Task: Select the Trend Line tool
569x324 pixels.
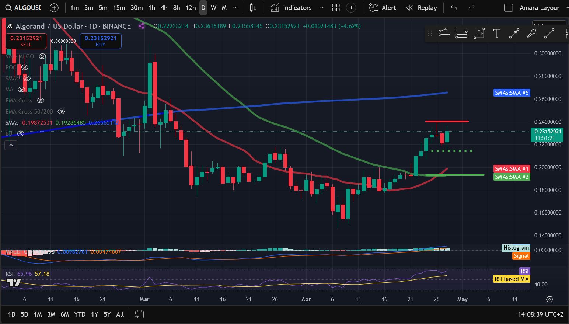Action: point(549,34)
